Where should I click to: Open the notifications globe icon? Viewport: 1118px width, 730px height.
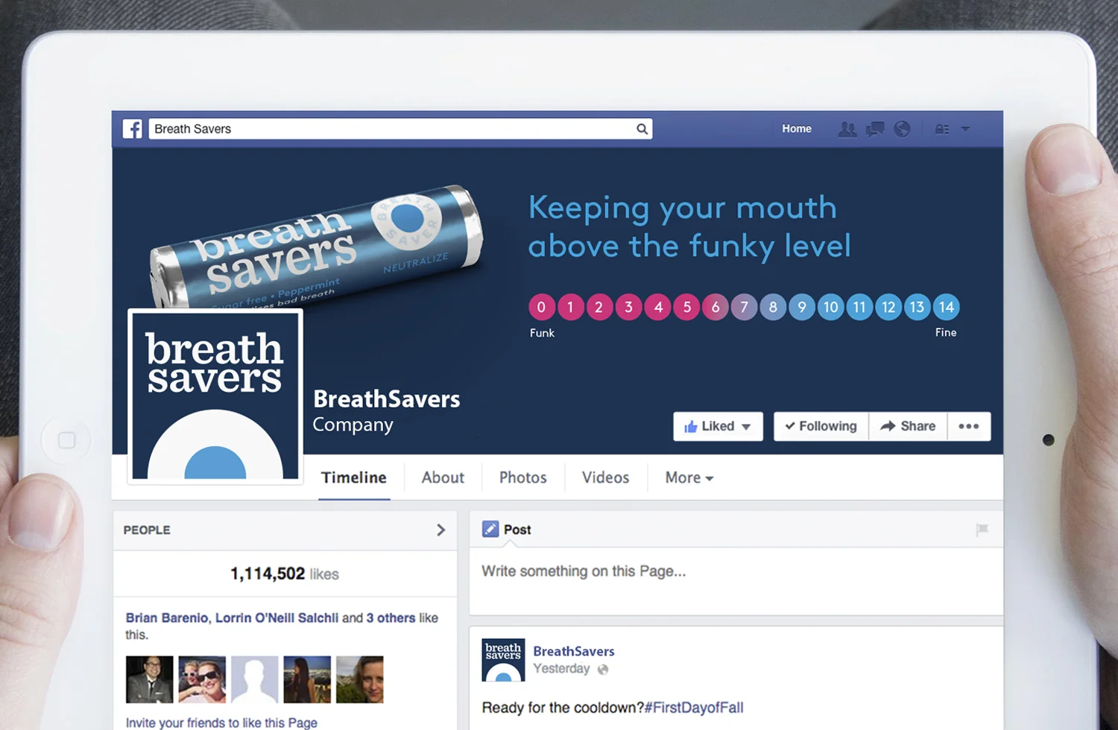[x=902, y=129]
